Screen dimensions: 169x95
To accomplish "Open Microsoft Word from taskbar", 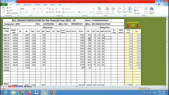I will point(36,93).
